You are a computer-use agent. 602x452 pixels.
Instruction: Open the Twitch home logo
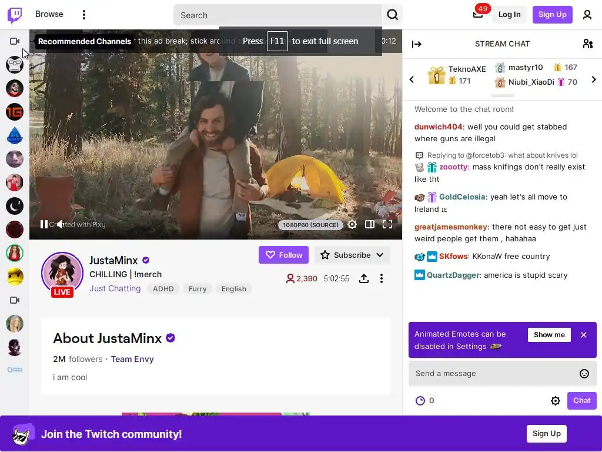15,15
